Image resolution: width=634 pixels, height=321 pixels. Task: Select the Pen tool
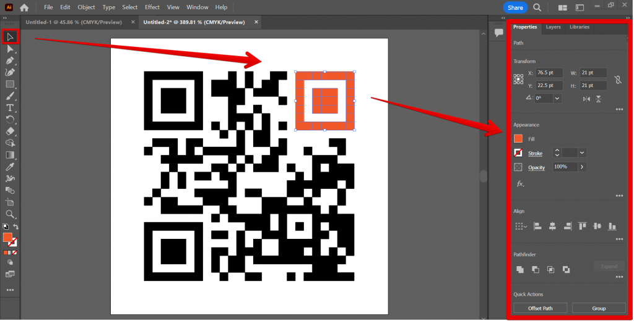point(10,60)
